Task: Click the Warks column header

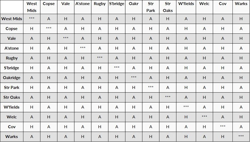Action: [x=241, y=7]
